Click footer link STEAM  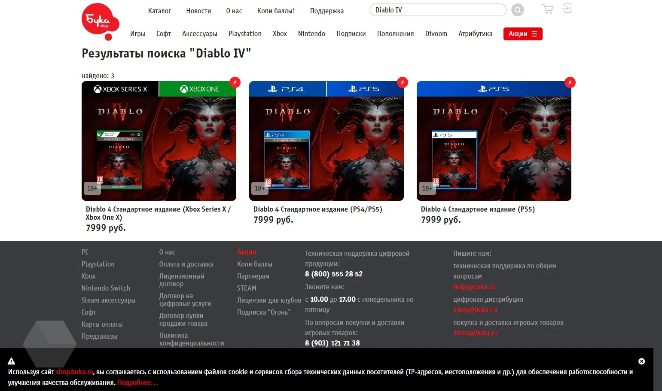(246, 288)
